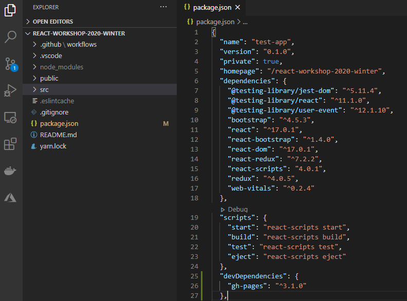Open yarn.lock in the explorer

pos(100,146)
